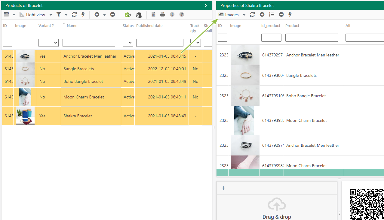Screen dimensions: 384x220
Task: Click the Moon Charm Bracelet thumbnail in Products
Action: click(25, 97)
